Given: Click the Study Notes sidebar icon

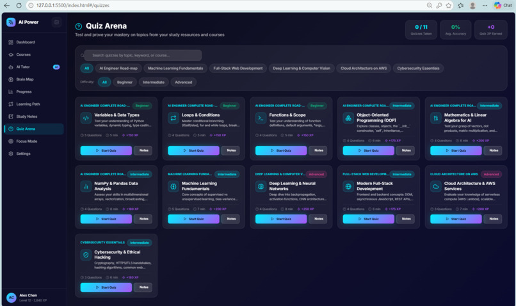Looking at the screenshot, I should (11, 117).
